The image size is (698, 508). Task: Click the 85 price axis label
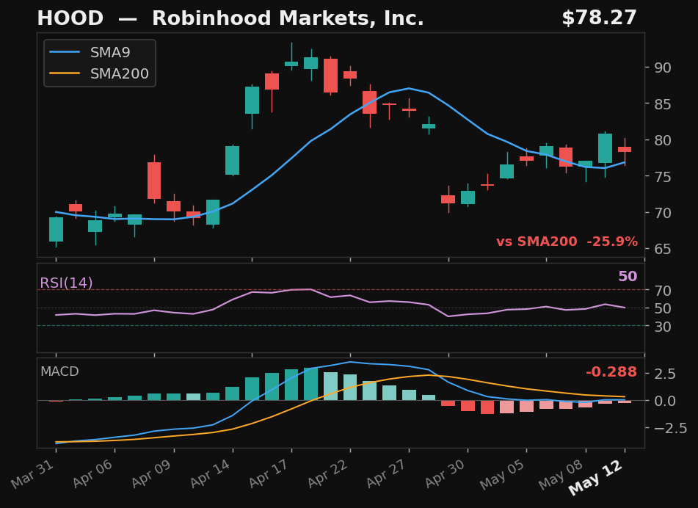click(662, 104)
